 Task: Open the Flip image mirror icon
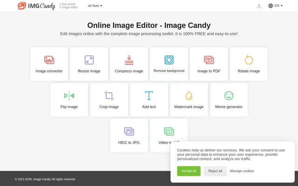[69, 96]
